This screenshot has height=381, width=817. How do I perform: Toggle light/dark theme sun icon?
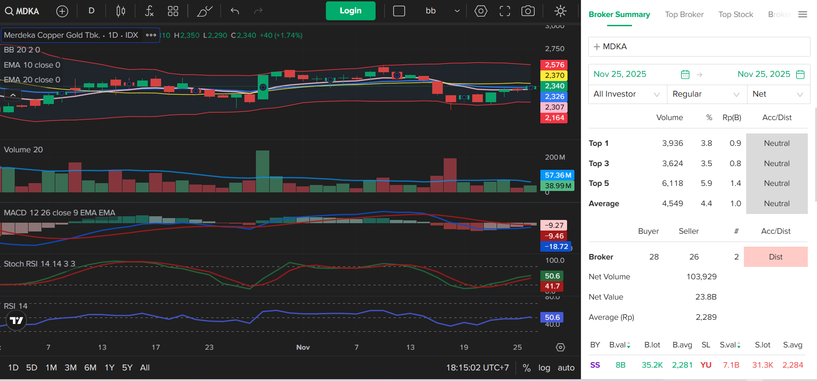[x=560, y=11]
